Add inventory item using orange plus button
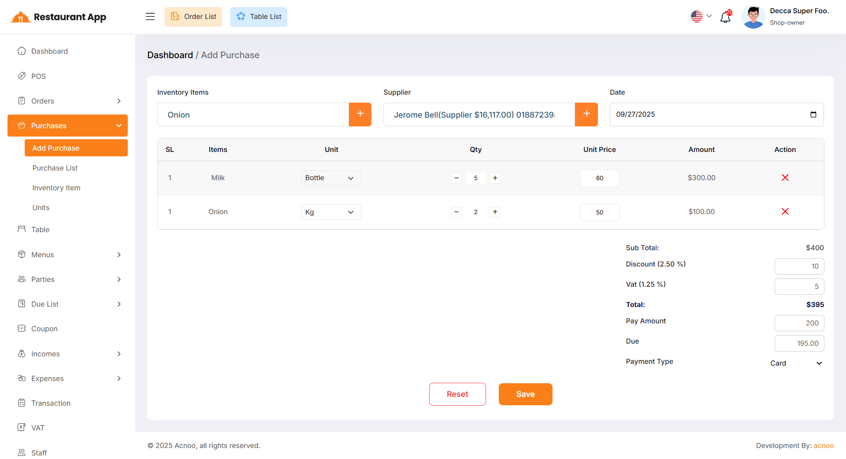846x459 pixels. [360, 115]
